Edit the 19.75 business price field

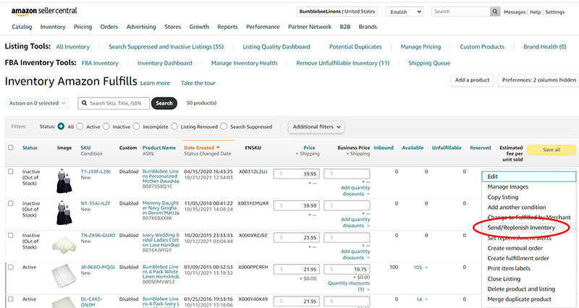tap(347, 269)
